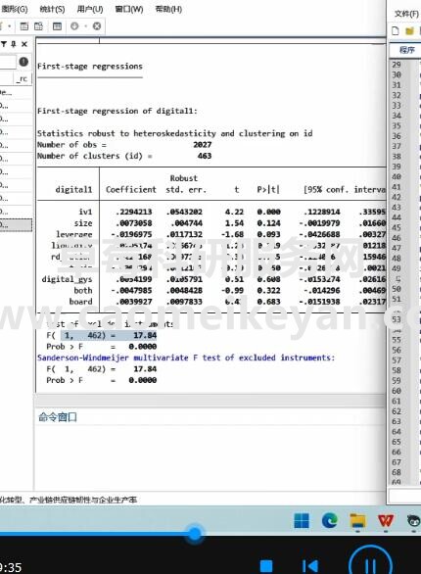Click the video player stop button
This screenshot has width=421, height=574.
pyautogui.click(x=266, y=566)
